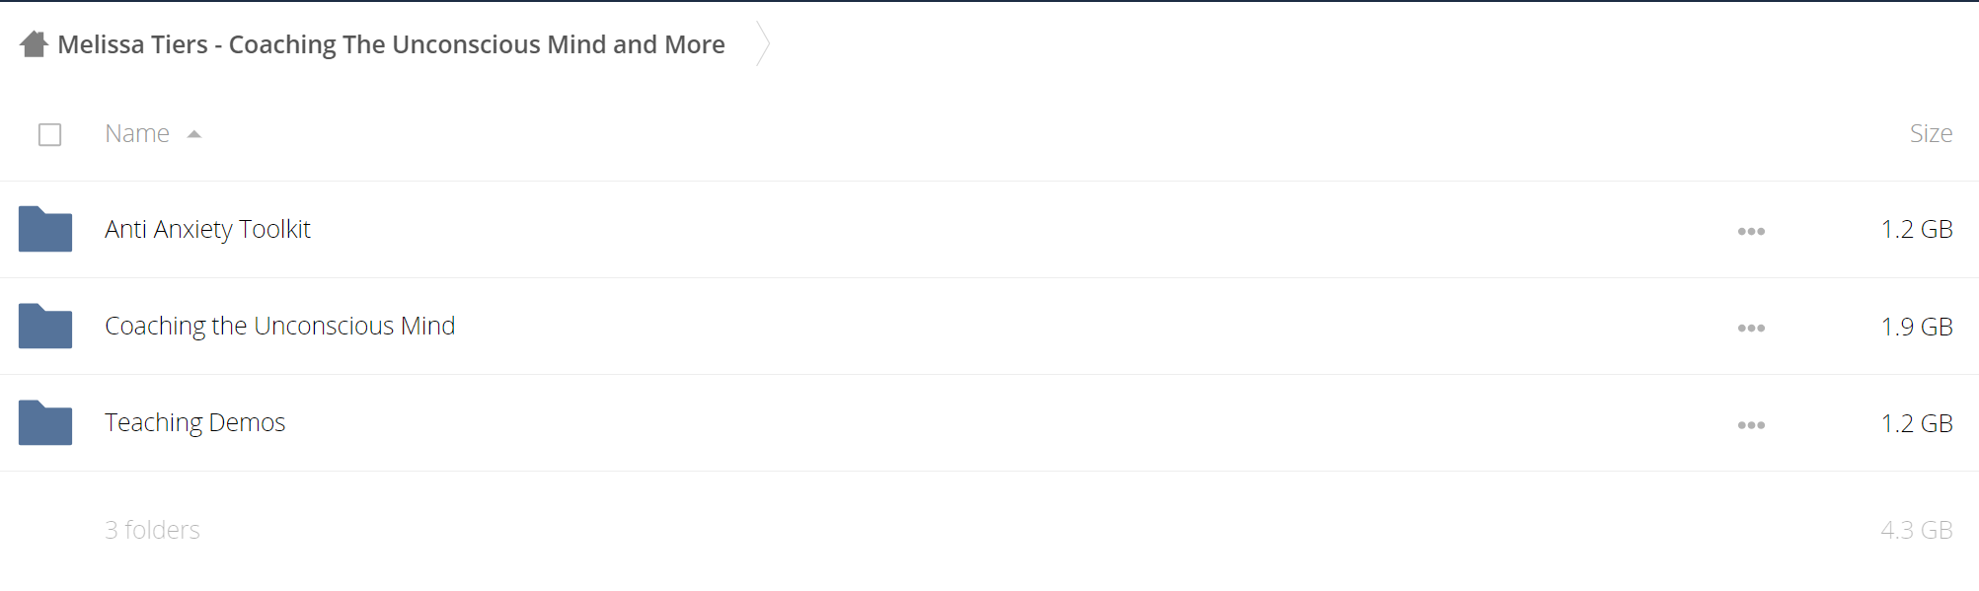
Task: Sort files by Size column header
Action: pyautogui.click(x=1931, y=133)
